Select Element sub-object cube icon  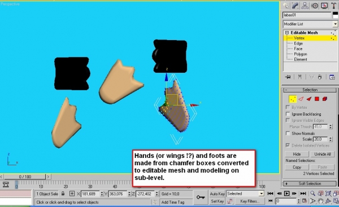[325, 99]
